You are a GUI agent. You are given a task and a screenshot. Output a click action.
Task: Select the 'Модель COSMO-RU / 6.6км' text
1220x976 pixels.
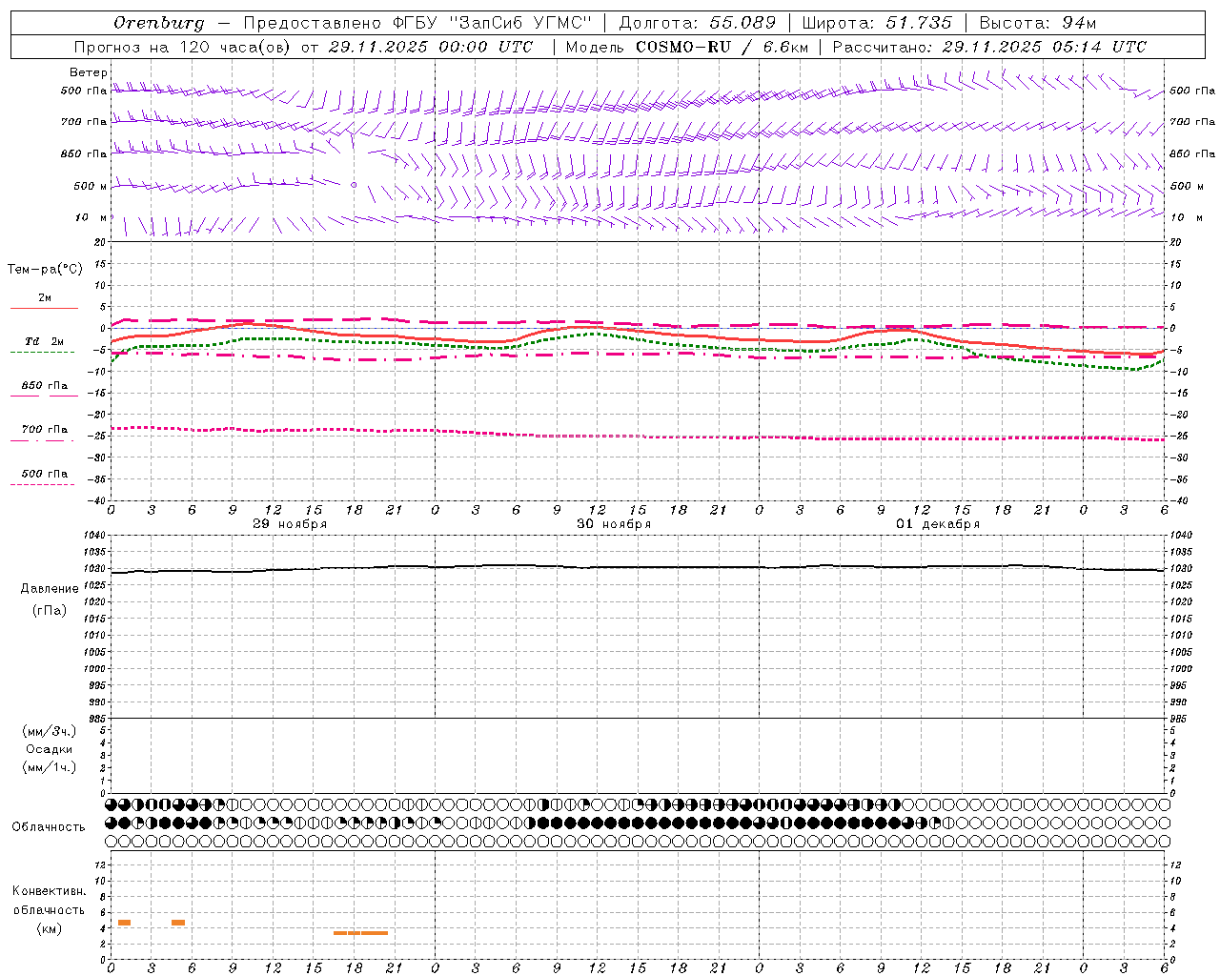686,47
